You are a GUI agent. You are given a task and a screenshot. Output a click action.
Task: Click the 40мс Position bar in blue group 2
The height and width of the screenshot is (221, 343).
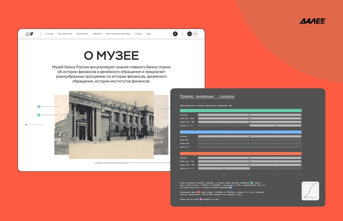tap(250, 136)
